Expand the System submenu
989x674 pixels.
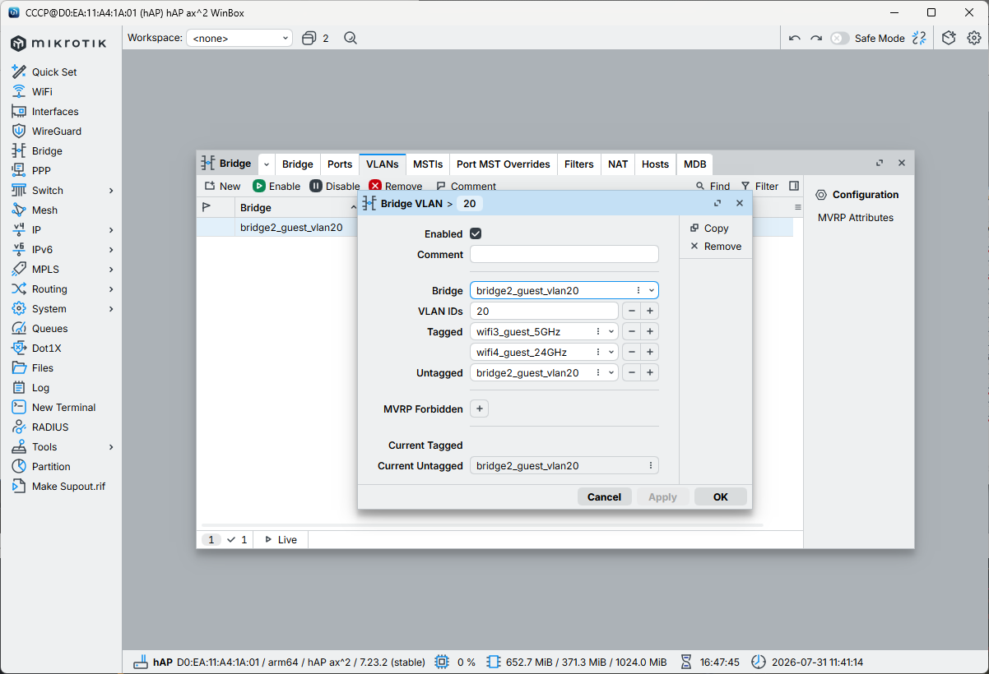pyautogui.click(x=111, y=309)
